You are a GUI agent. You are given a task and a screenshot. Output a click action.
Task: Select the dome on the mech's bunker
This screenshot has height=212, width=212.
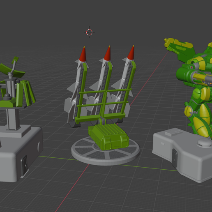[x=204, y=143]
